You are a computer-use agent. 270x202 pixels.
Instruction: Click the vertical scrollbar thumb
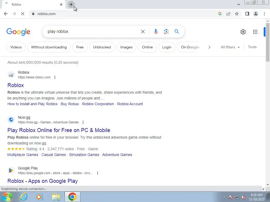coord(268,42)
